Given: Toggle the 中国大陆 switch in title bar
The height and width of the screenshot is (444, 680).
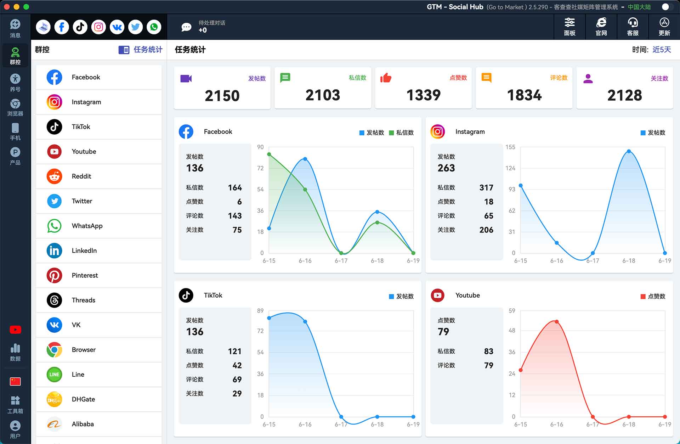Looking at the screenshot, I should (x=668, y=7).
